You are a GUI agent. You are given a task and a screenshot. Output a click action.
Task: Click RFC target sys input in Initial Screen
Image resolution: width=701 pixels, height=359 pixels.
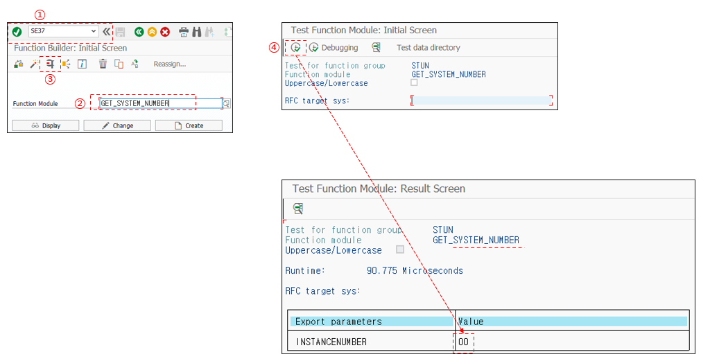click(481, 100)
